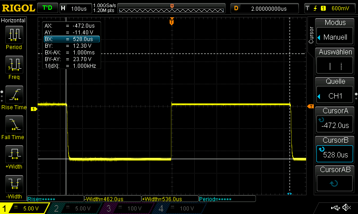The image size is (358, 214).
Task: Select CursorB at 528.0us
Action: tap(335, 149)
